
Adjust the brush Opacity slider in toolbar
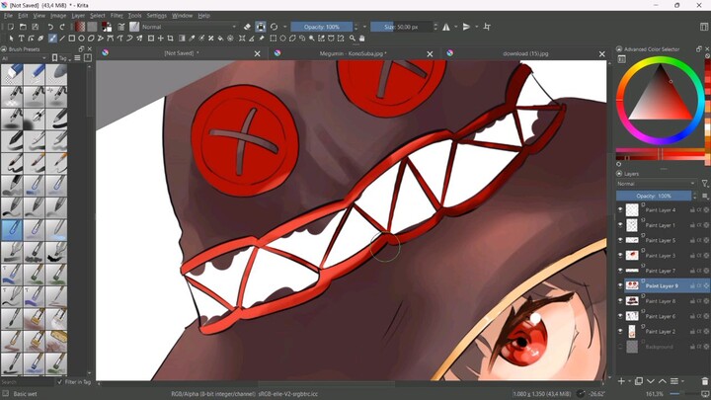click(322, 27)
